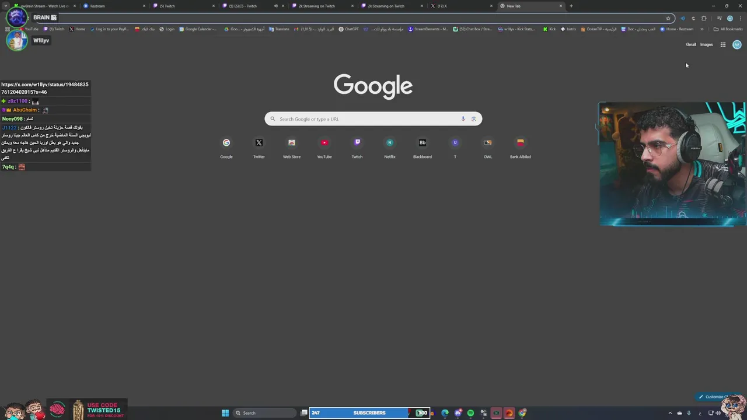The width and height of the screenshot is (747, 420).
Task: Click the Windows taskbar Search field
Action: coord(264,413)
